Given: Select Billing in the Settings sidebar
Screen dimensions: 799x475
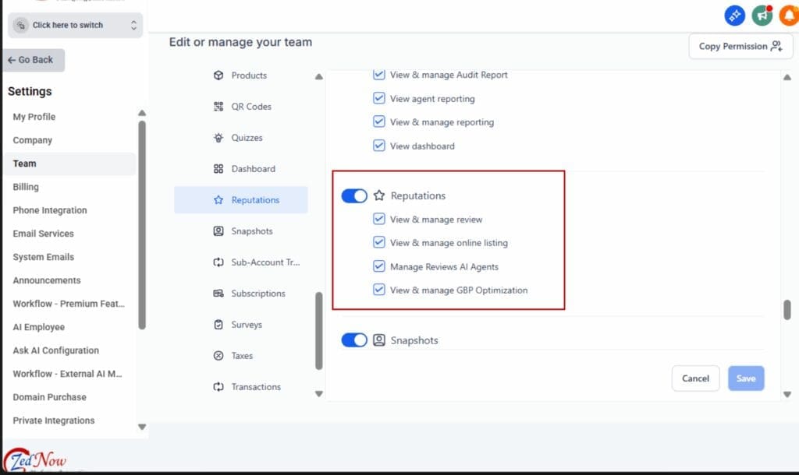Looking at the screenshot, I should (25, 187).
